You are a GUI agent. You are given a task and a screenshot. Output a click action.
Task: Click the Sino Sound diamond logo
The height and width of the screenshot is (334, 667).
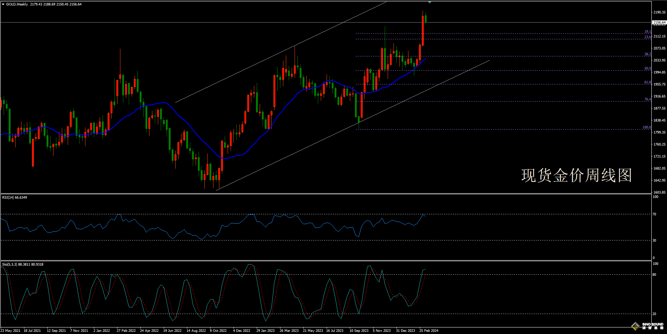(635, 326)
